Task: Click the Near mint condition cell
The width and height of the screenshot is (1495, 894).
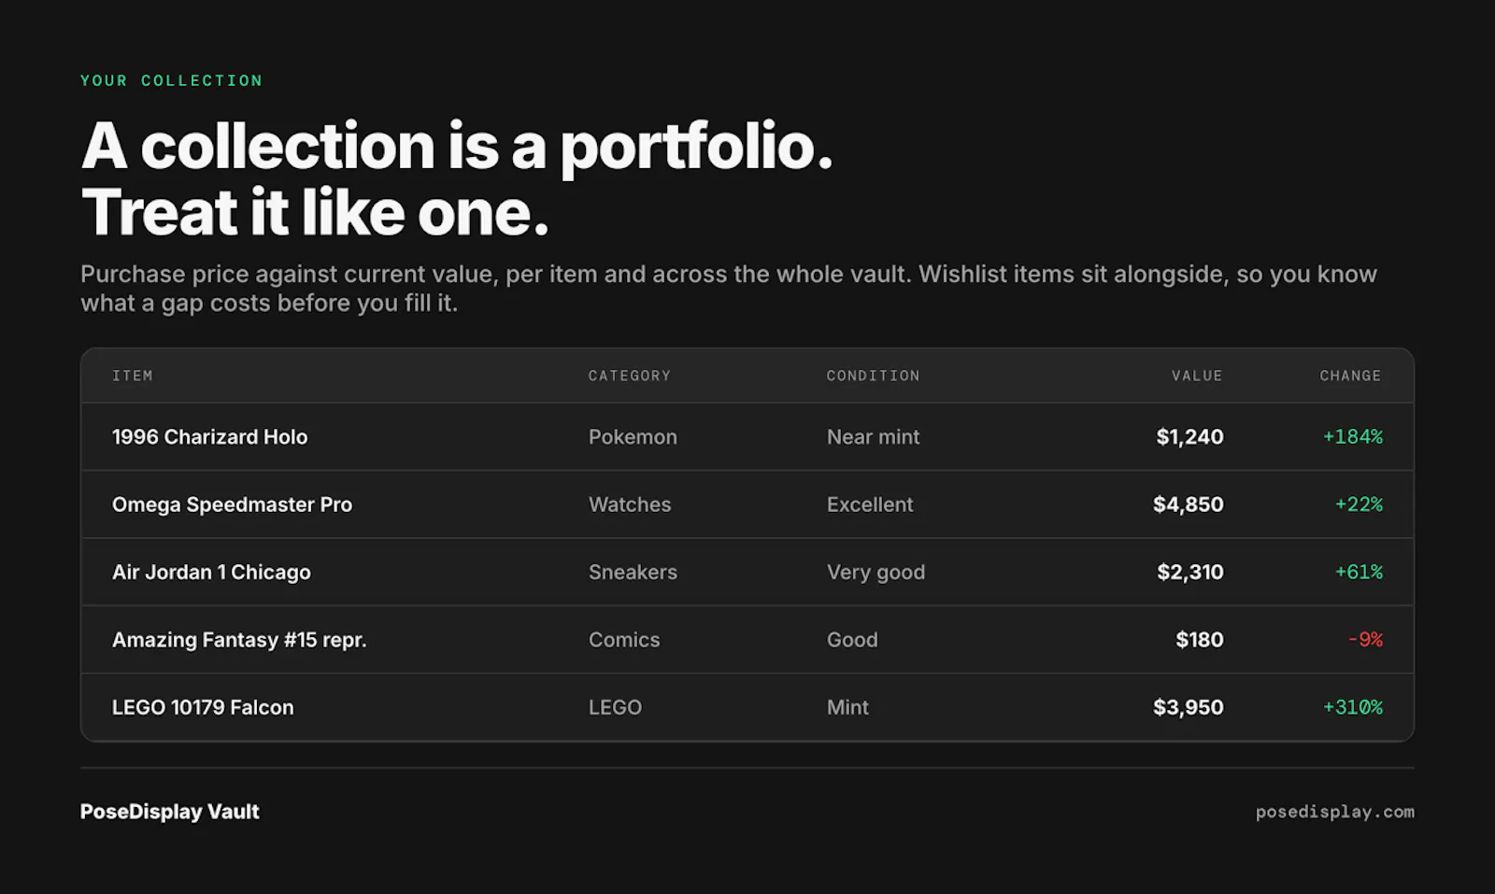Action: (873, 436)
